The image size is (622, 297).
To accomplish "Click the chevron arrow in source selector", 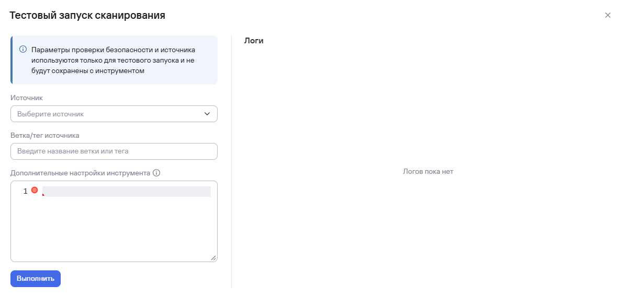I will click(x=207, y=114).
